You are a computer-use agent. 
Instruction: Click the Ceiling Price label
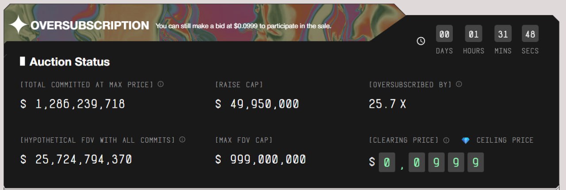[505, 140]
